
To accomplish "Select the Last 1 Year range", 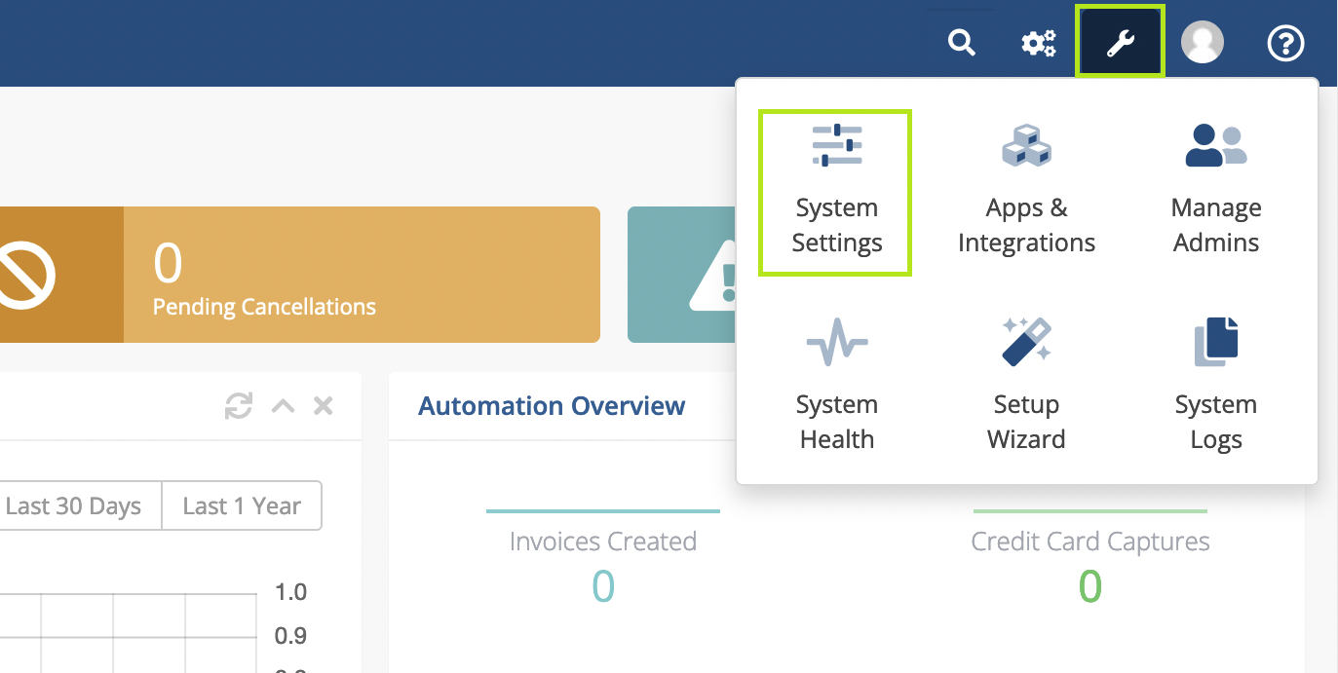I will [x=242, y=506].
